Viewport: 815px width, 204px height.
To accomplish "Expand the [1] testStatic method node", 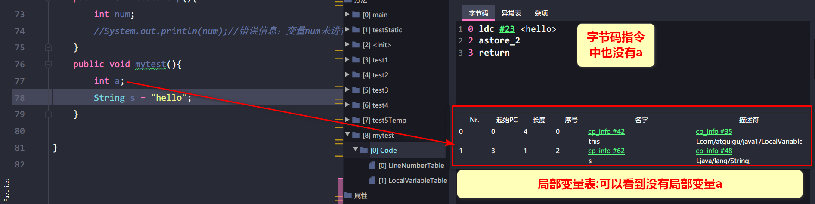I will (x=347, y=30).
